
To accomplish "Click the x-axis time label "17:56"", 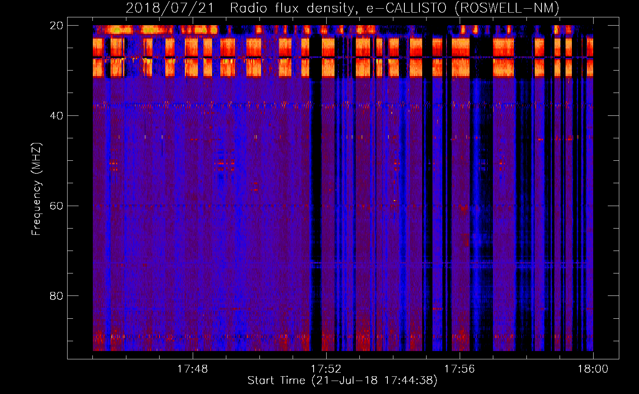I will coord(460,369).
